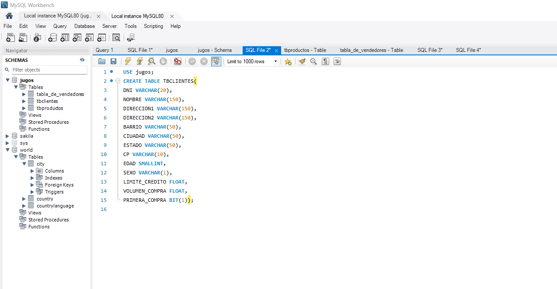This screenshot has width=557, height=289.
Task: Switch to the Query 1 tab
Action: [x=104, y=50]
